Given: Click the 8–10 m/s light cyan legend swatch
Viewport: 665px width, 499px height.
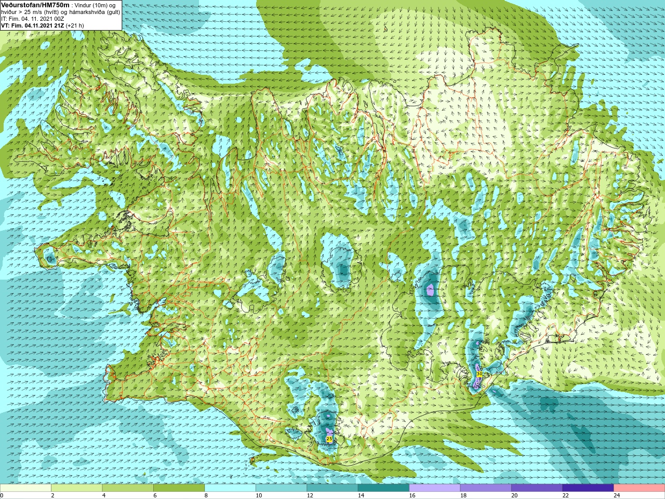Looking at the screenshot, I should coord(230,488).
